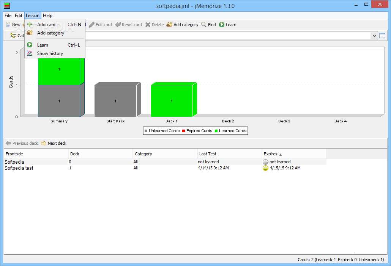Click the Edit card pencil icon
This screenshot has height=266, width=391.
pyautogui.click(x=92, y=25)
